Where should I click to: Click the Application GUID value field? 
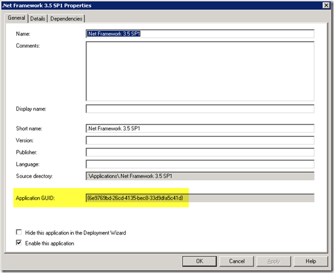pos(200,198)
